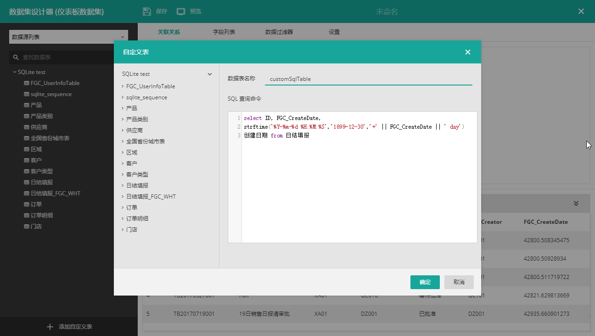
Task: Select 日结填报 table in sidebar list
Action: pyautogui.click(x=41, y=182)
